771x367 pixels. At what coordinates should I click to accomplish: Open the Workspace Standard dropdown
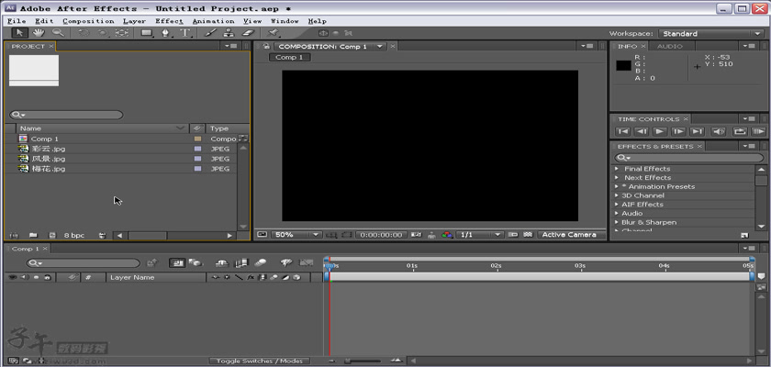click(x=711, y=33)
